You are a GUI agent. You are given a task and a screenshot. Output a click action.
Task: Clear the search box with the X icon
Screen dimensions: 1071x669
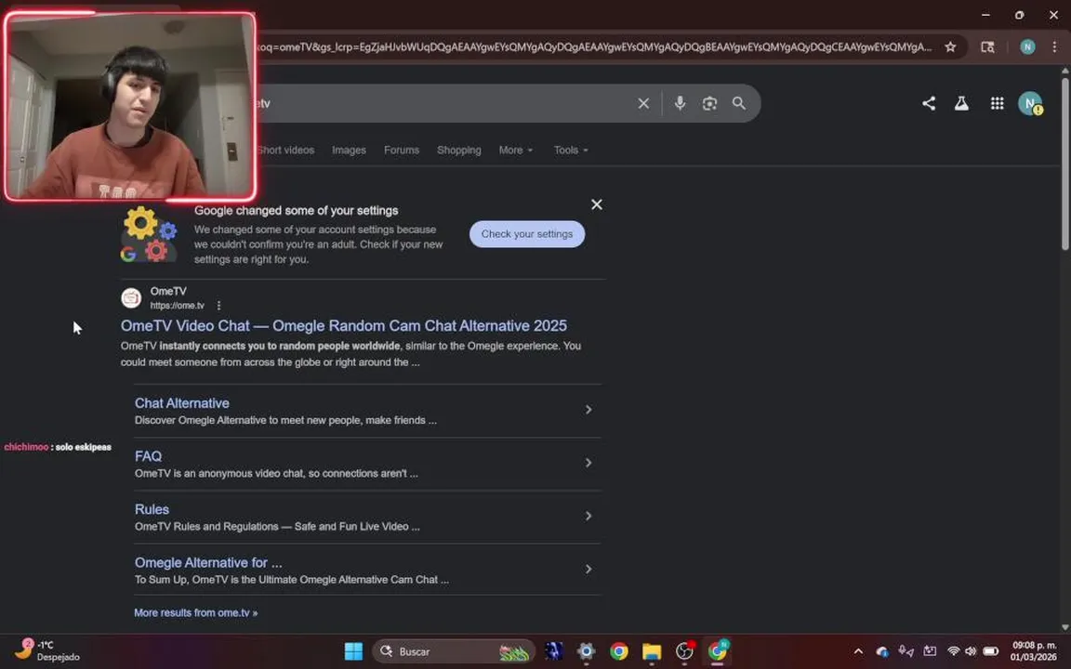tap(643, 103)
